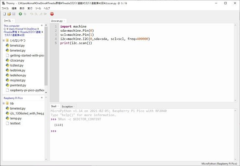240x166 pixels.
Task: Click the last >>> shell prompt line
Action: (54, 131)
